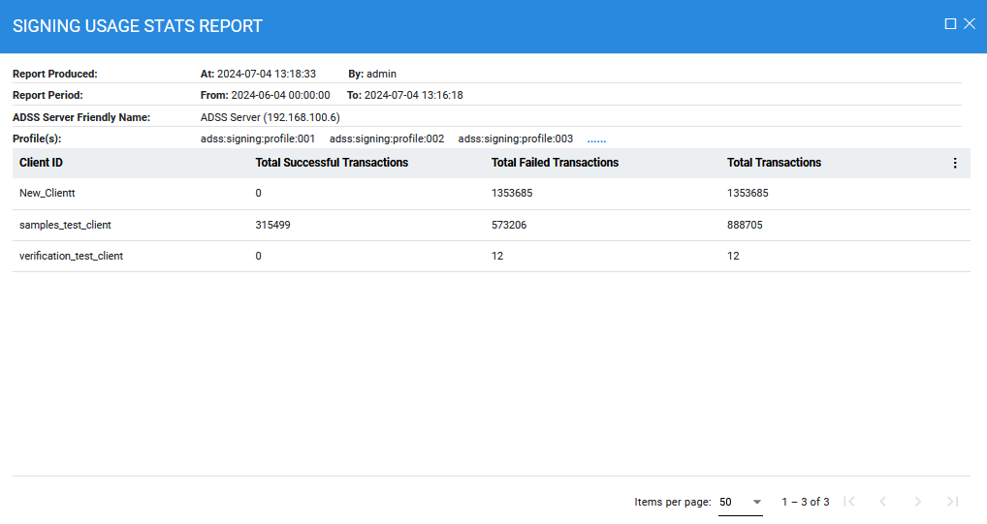Image resolution: width=987 pixels, height=524 pixels.
Task: Close the Signing Usage Stats Report
Action: click(x=970, y=24)
